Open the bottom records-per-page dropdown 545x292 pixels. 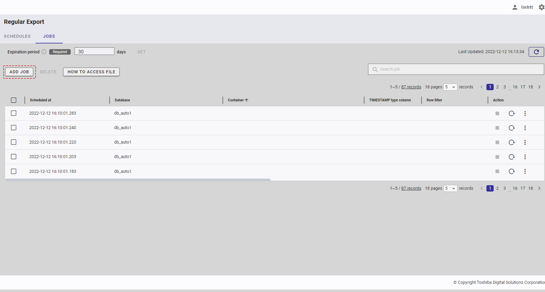pos(450,189)
